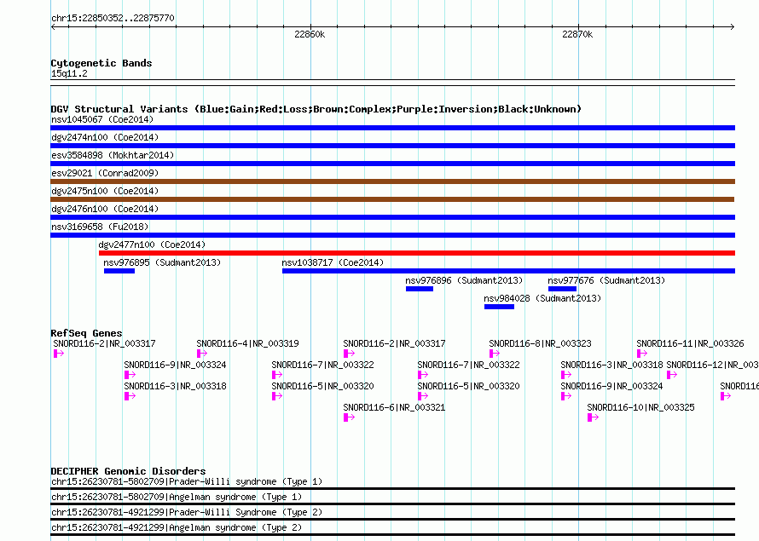
Task: Click the dgv2474n100 (Coe2014) label
Action: click(105, 137)
